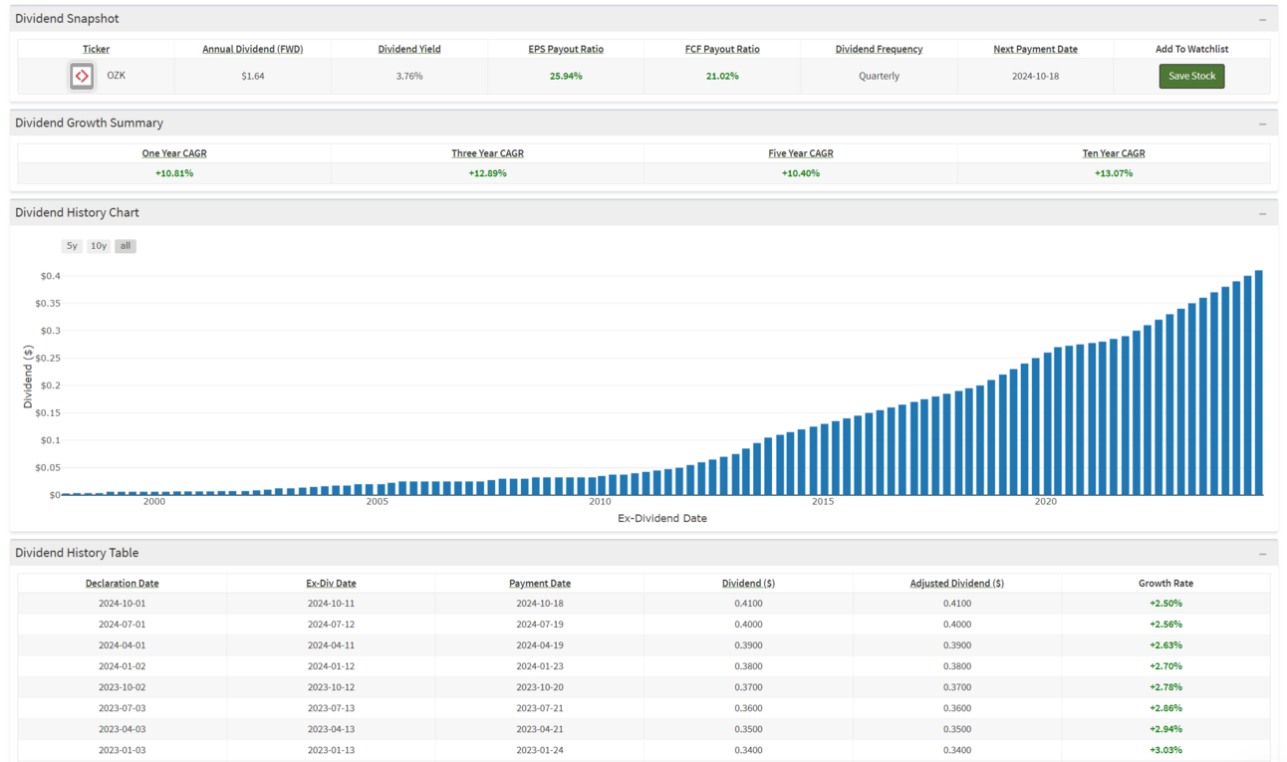Collapse the Dividend Growth Summary panel
Image resolution: width=1287 pixels, height=762 pixels.
click(1262, 124)
